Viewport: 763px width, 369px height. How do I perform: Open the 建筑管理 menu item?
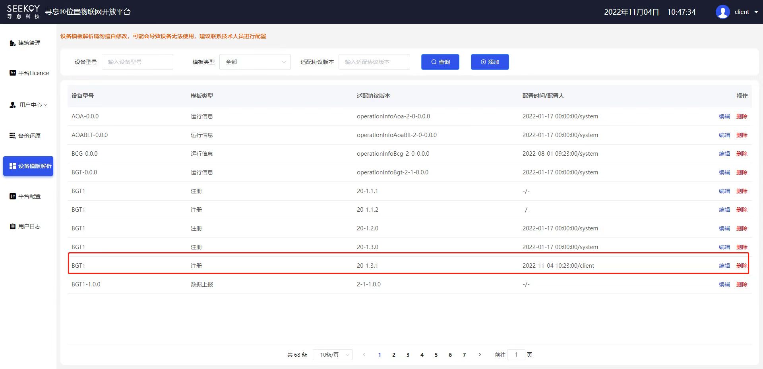tap(28, 43)
